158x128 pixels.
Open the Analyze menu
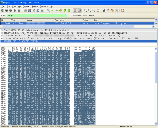(35, 6)
